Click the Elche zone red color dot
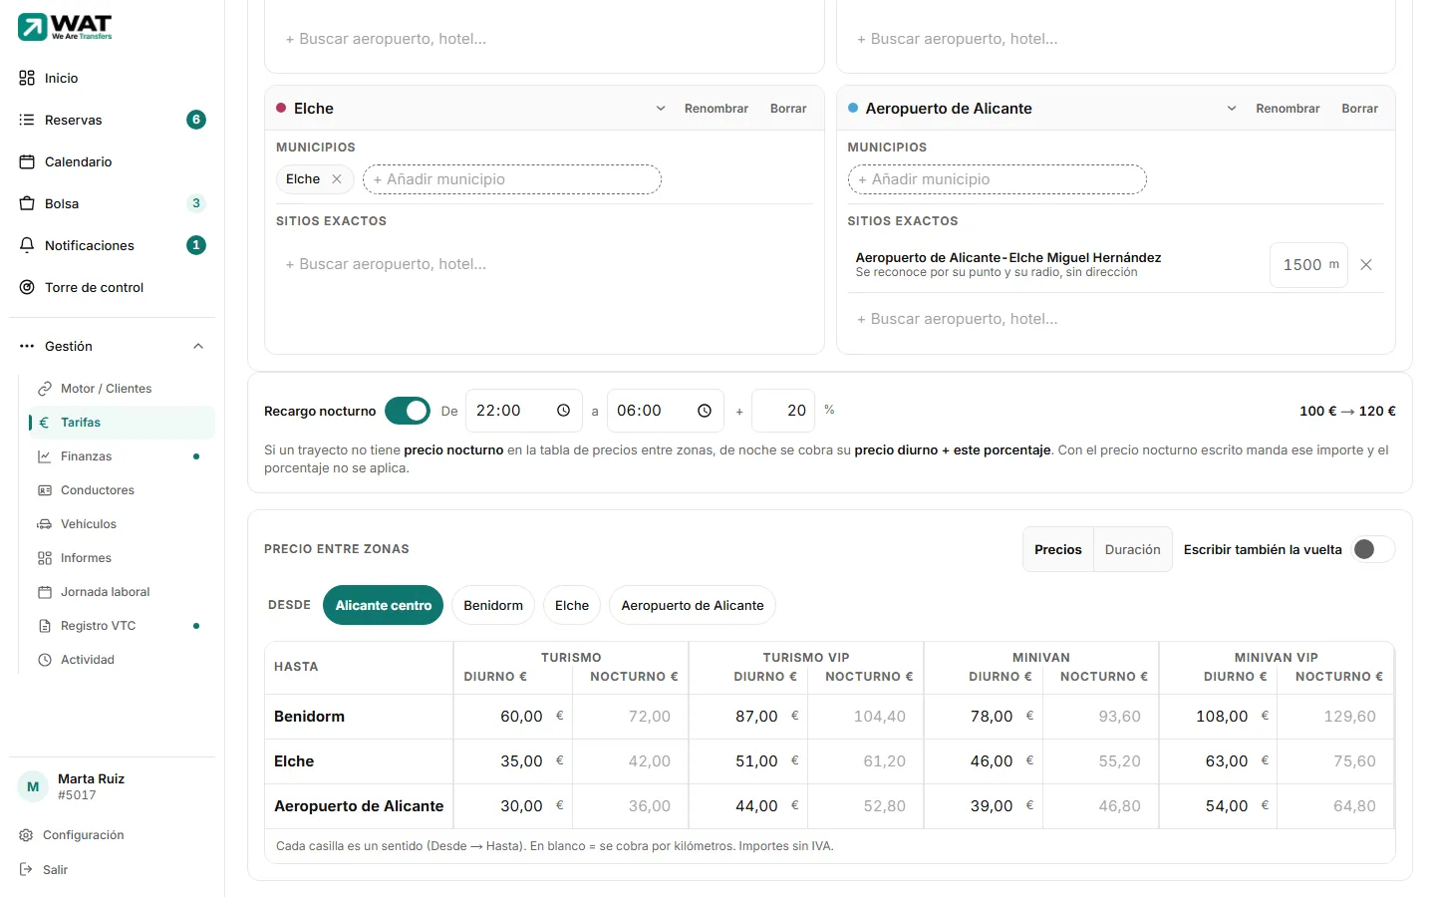 click(281, 108)
